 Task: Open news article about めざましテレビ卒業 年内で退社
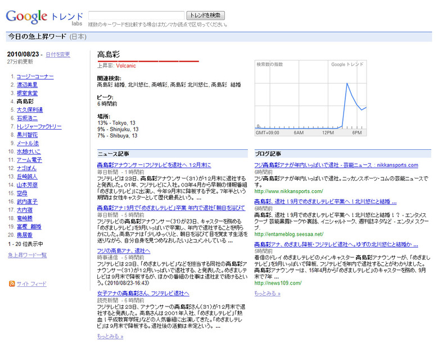tap(171, 208)
